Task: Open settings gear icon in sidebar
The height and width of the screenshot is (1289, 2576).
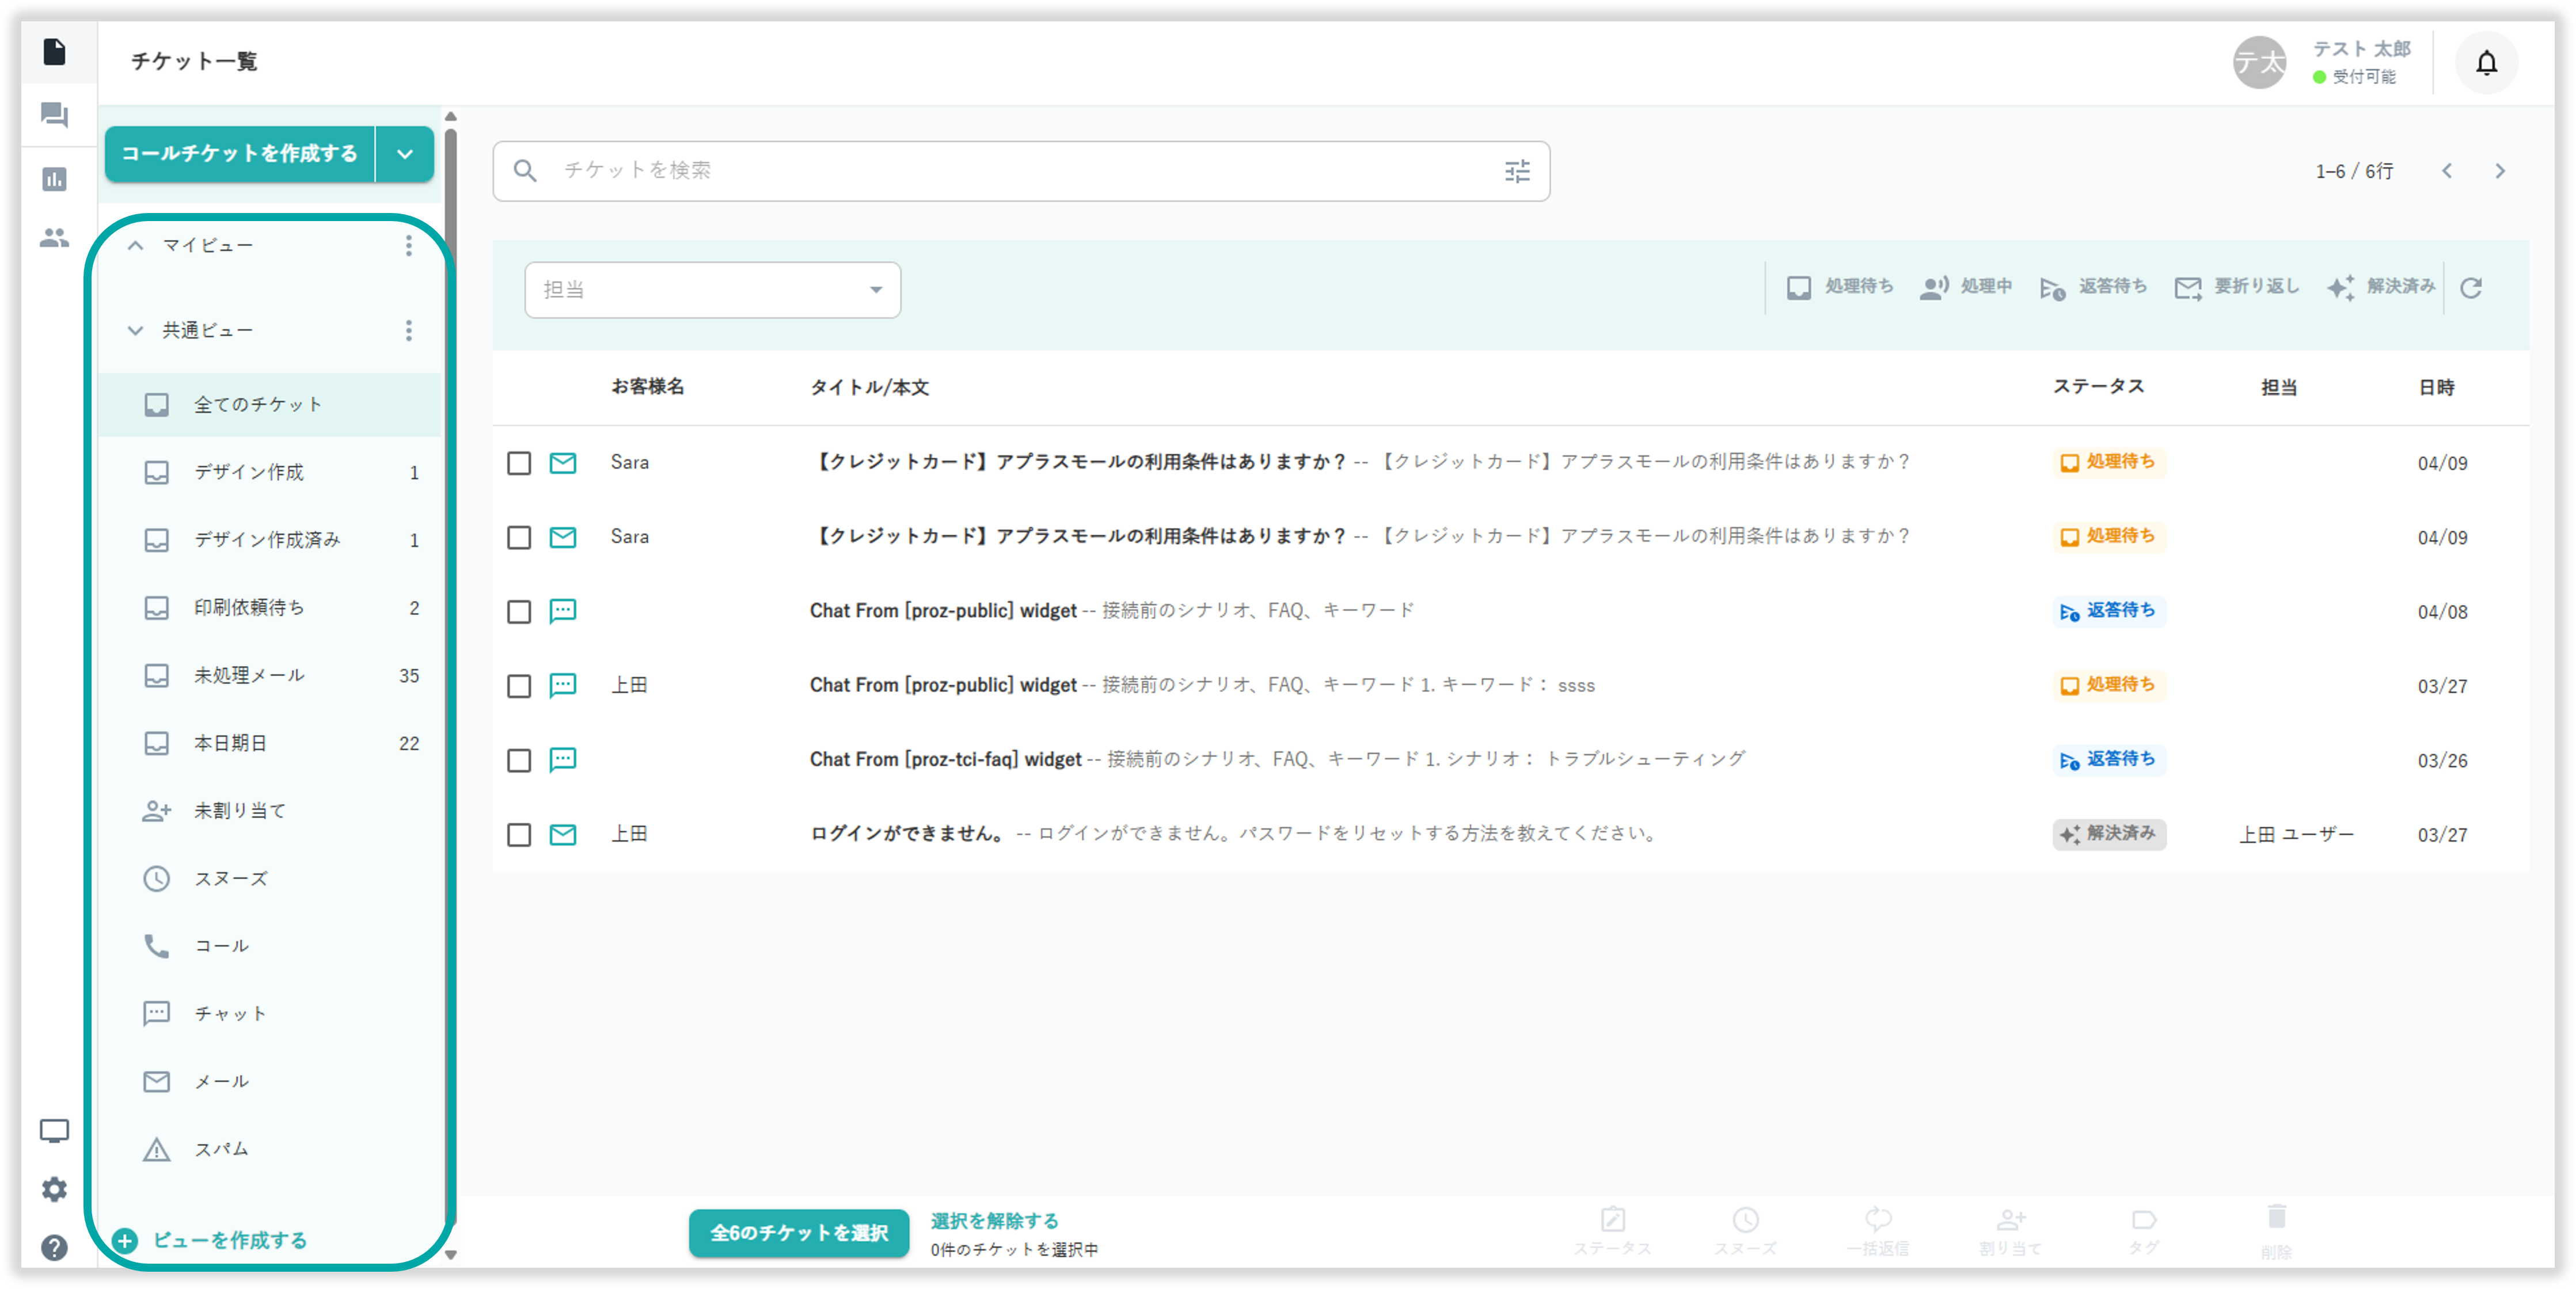Action: click(x=54, y=1189)
